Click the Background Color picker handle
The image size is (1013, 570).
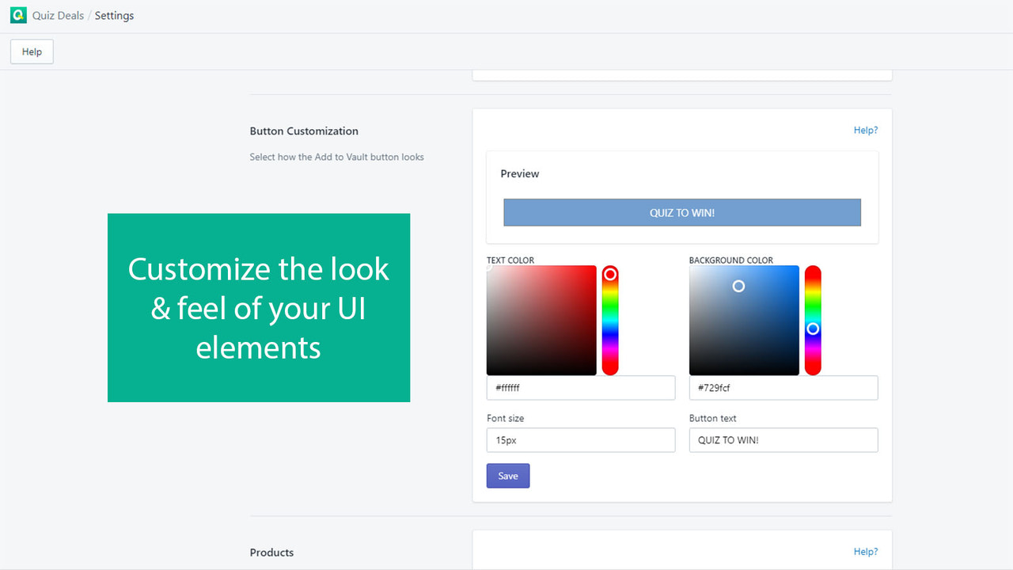[x=739, y=286]
